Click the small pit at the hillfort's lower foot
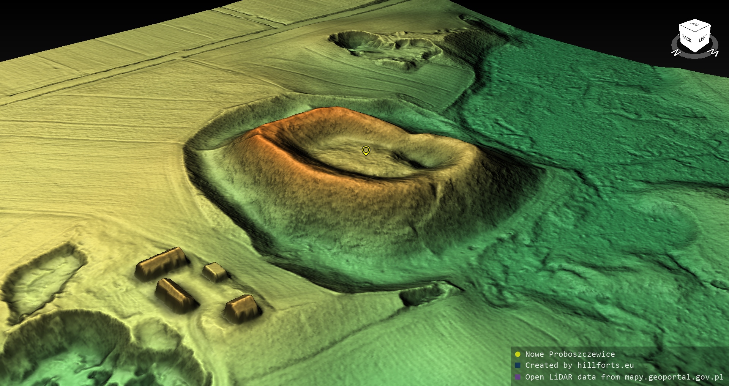Viewport: 729px width, 386px height. tap(421, 294)
